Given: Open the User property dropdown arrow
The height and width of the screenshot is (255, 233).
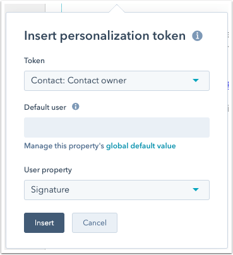Looking at the screenshot, I should (x=196, y=189).
